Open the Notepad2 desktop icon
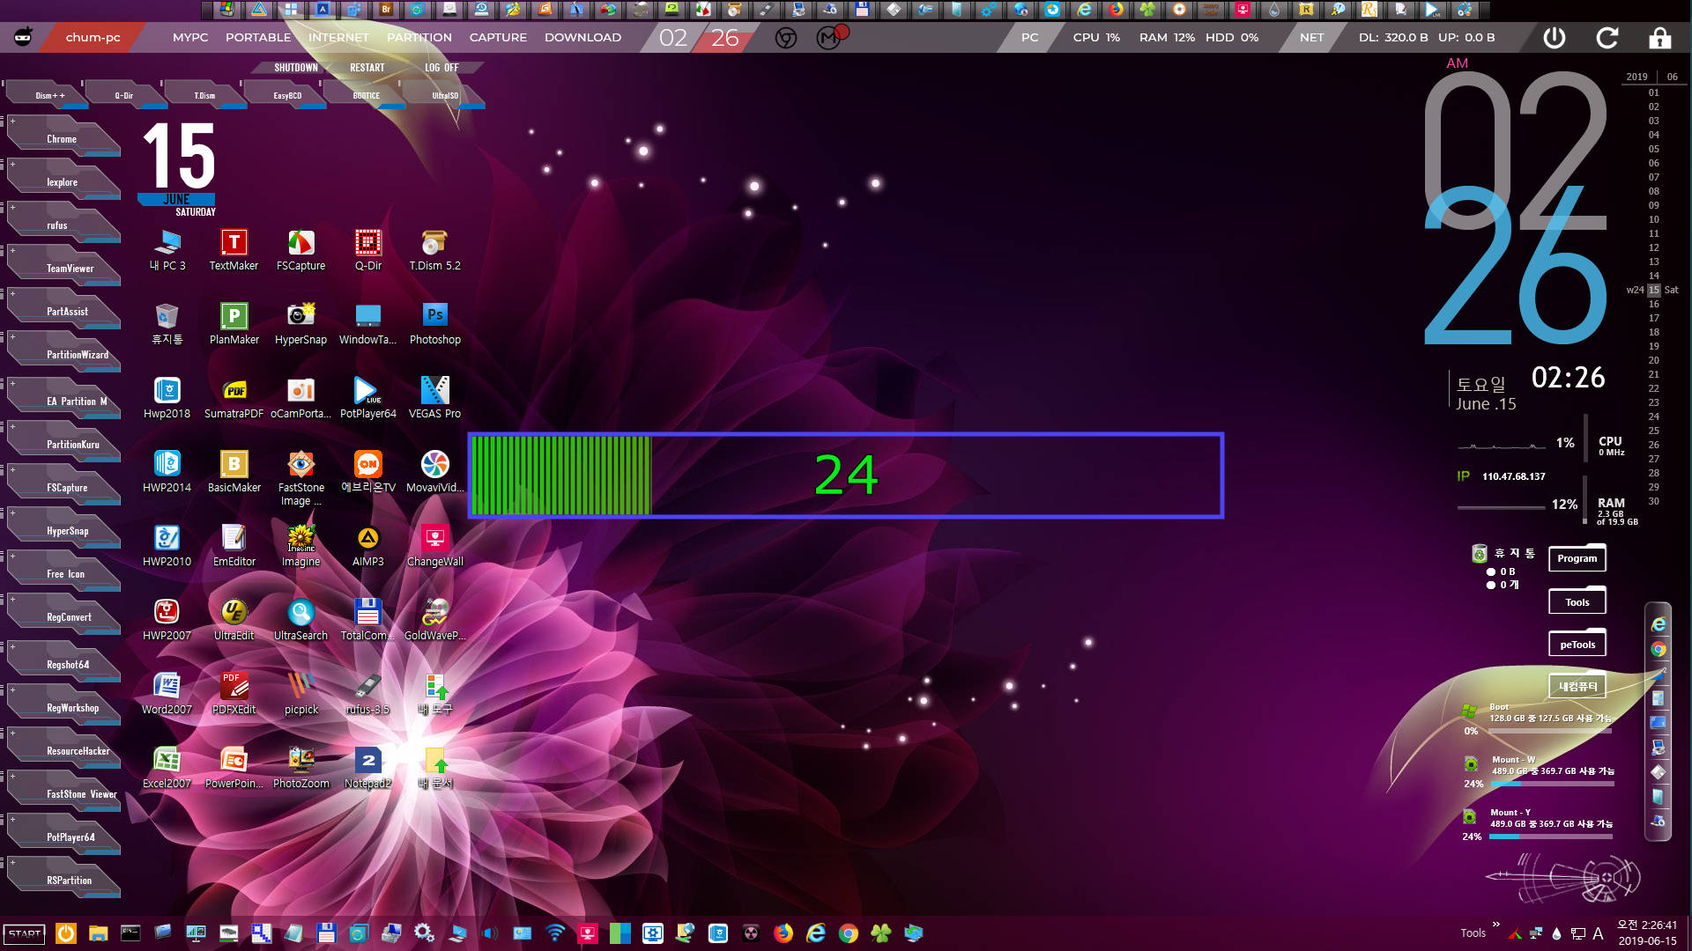 [x=367, y=768]
